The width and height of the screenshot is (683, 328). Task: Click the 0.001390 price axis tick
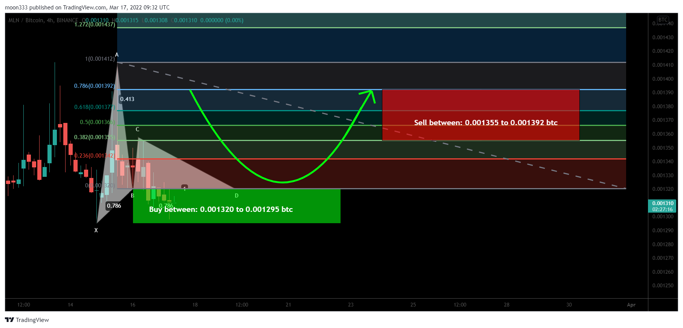click(x=663, y=93)
